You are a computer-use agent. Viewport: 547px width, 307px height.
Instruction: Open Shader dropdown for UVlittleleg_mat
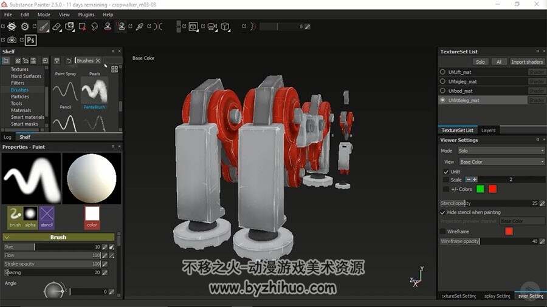pyautogui.click(x=537, y=100)
